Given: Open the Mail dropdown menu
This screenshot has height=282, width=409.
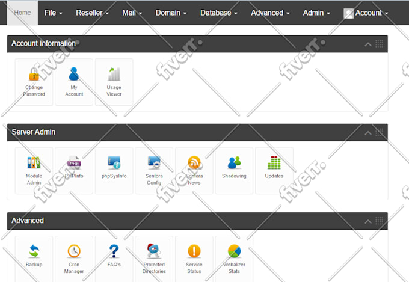Looking at the screenshot, I should [132, 13].
